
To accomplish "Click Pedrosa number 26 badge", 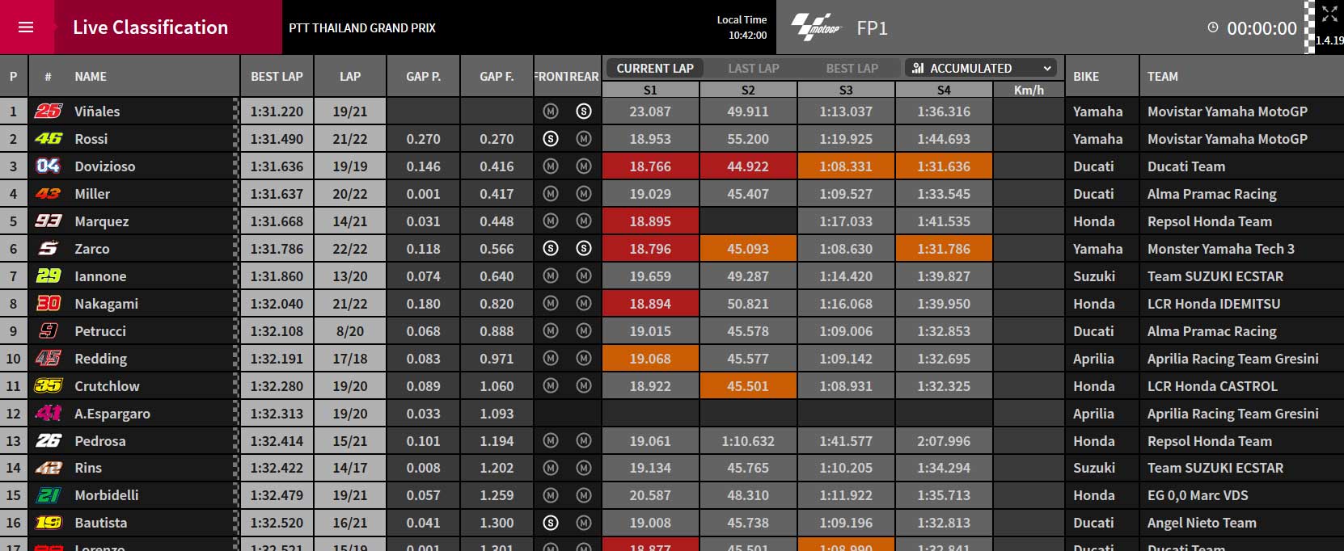I will click(49, 441).
